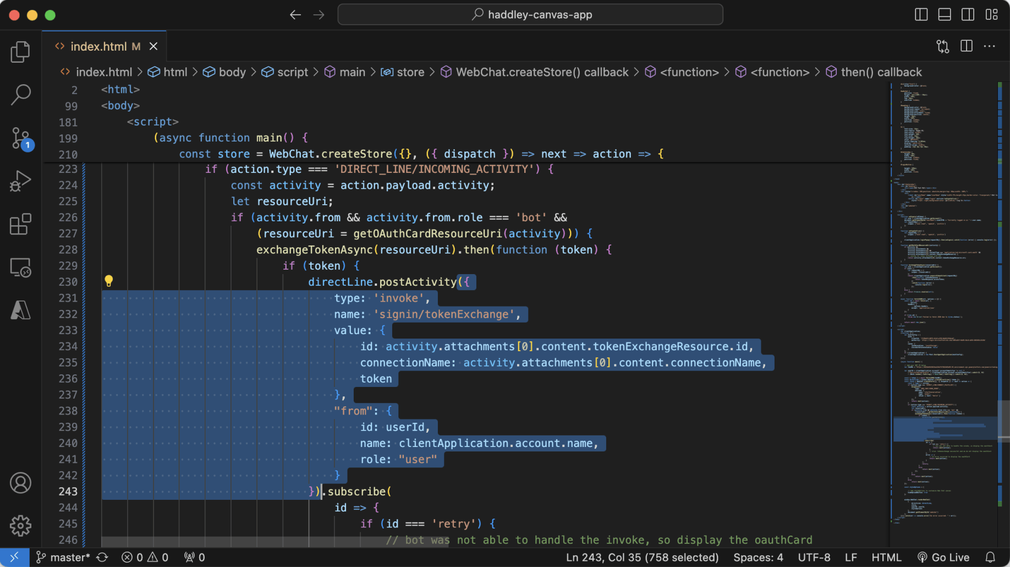
Task: Open the Manage gear settings menu
Action: (20, 526)
